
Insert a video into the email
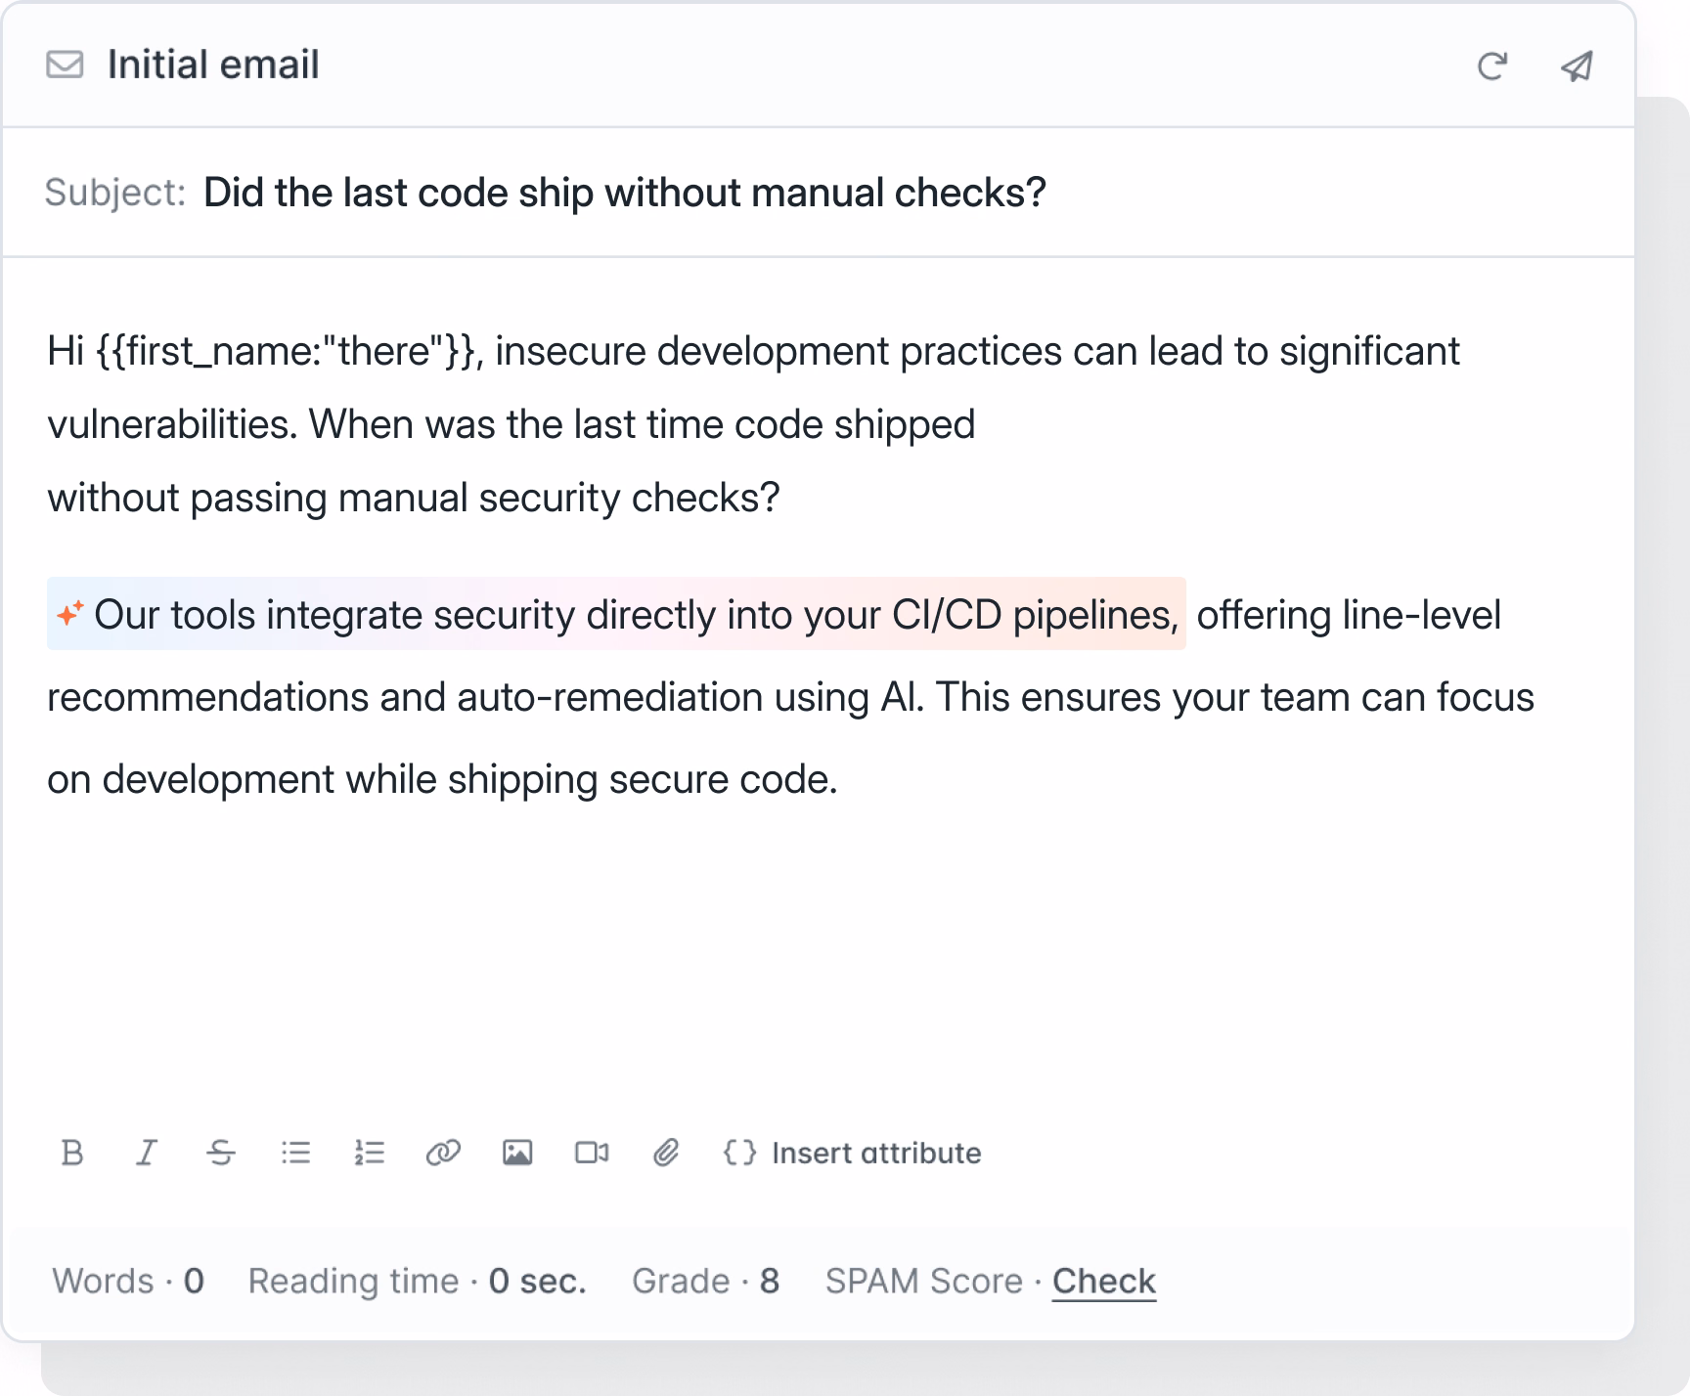coord(592,1154)
